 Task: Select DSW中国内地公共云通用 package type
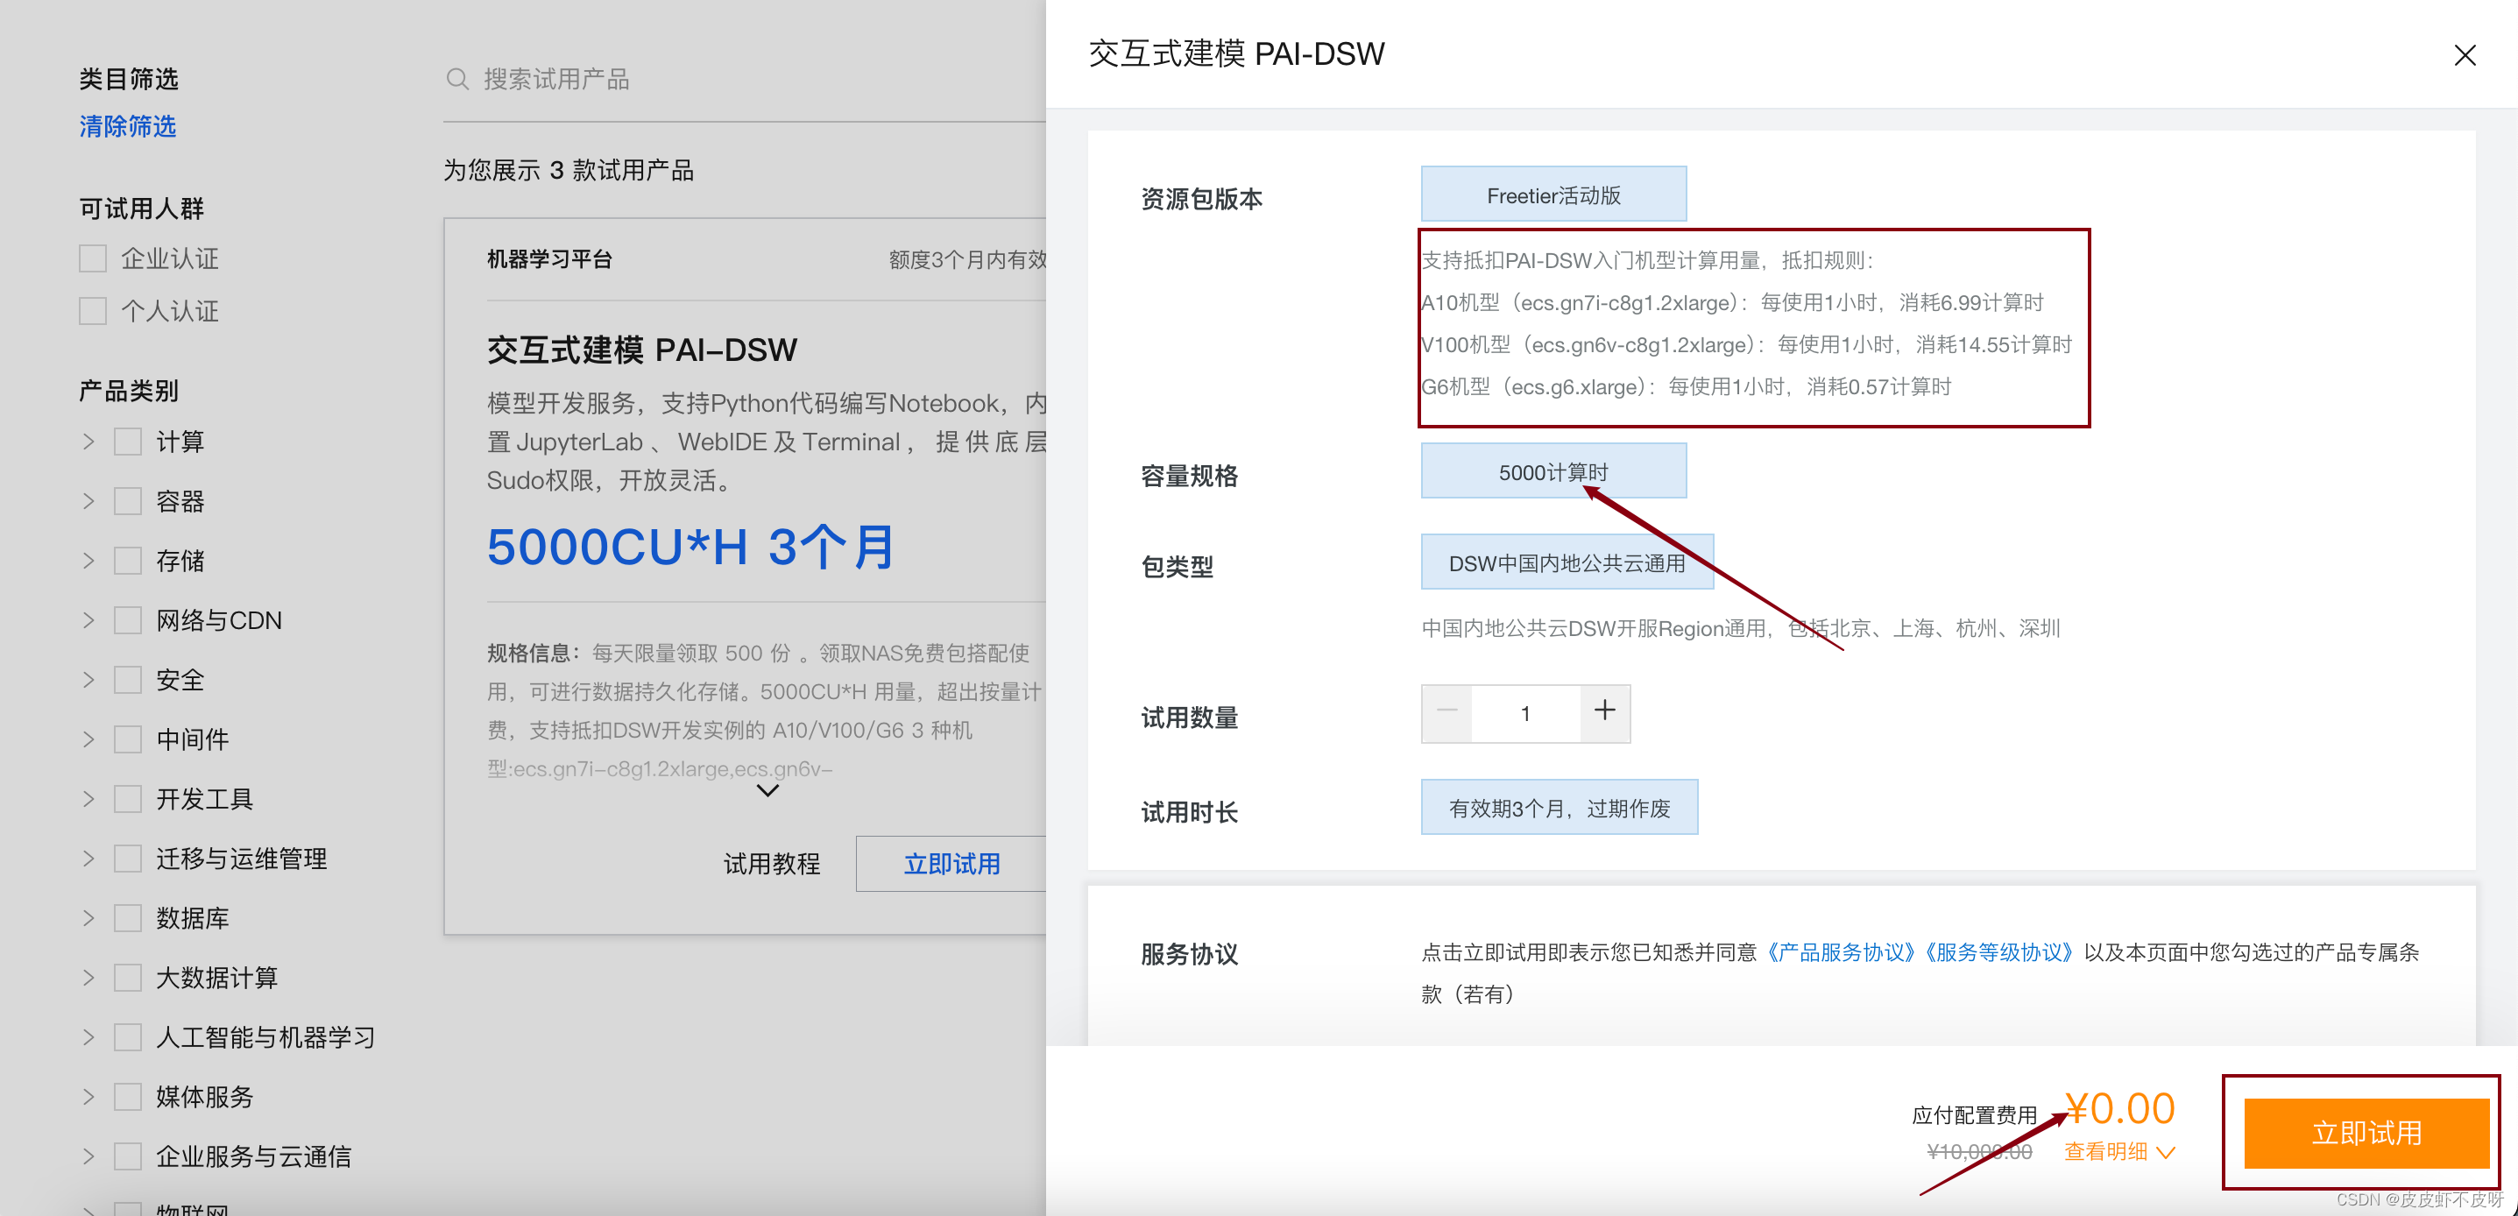coord(1567,562)
